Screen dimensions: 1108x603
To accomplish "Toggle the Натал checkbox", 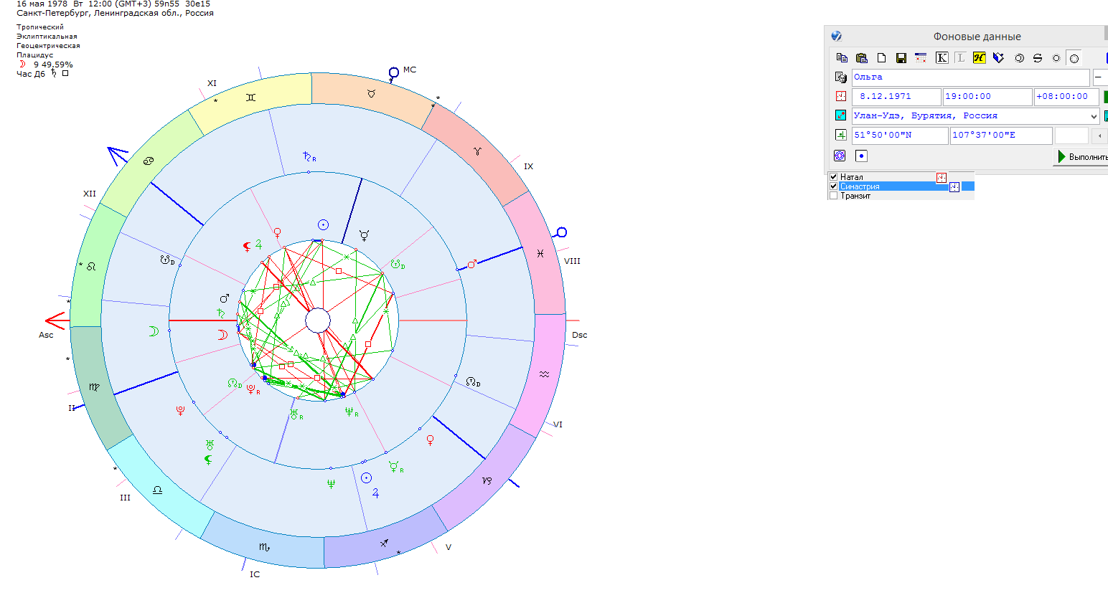I will pos(833,177).
